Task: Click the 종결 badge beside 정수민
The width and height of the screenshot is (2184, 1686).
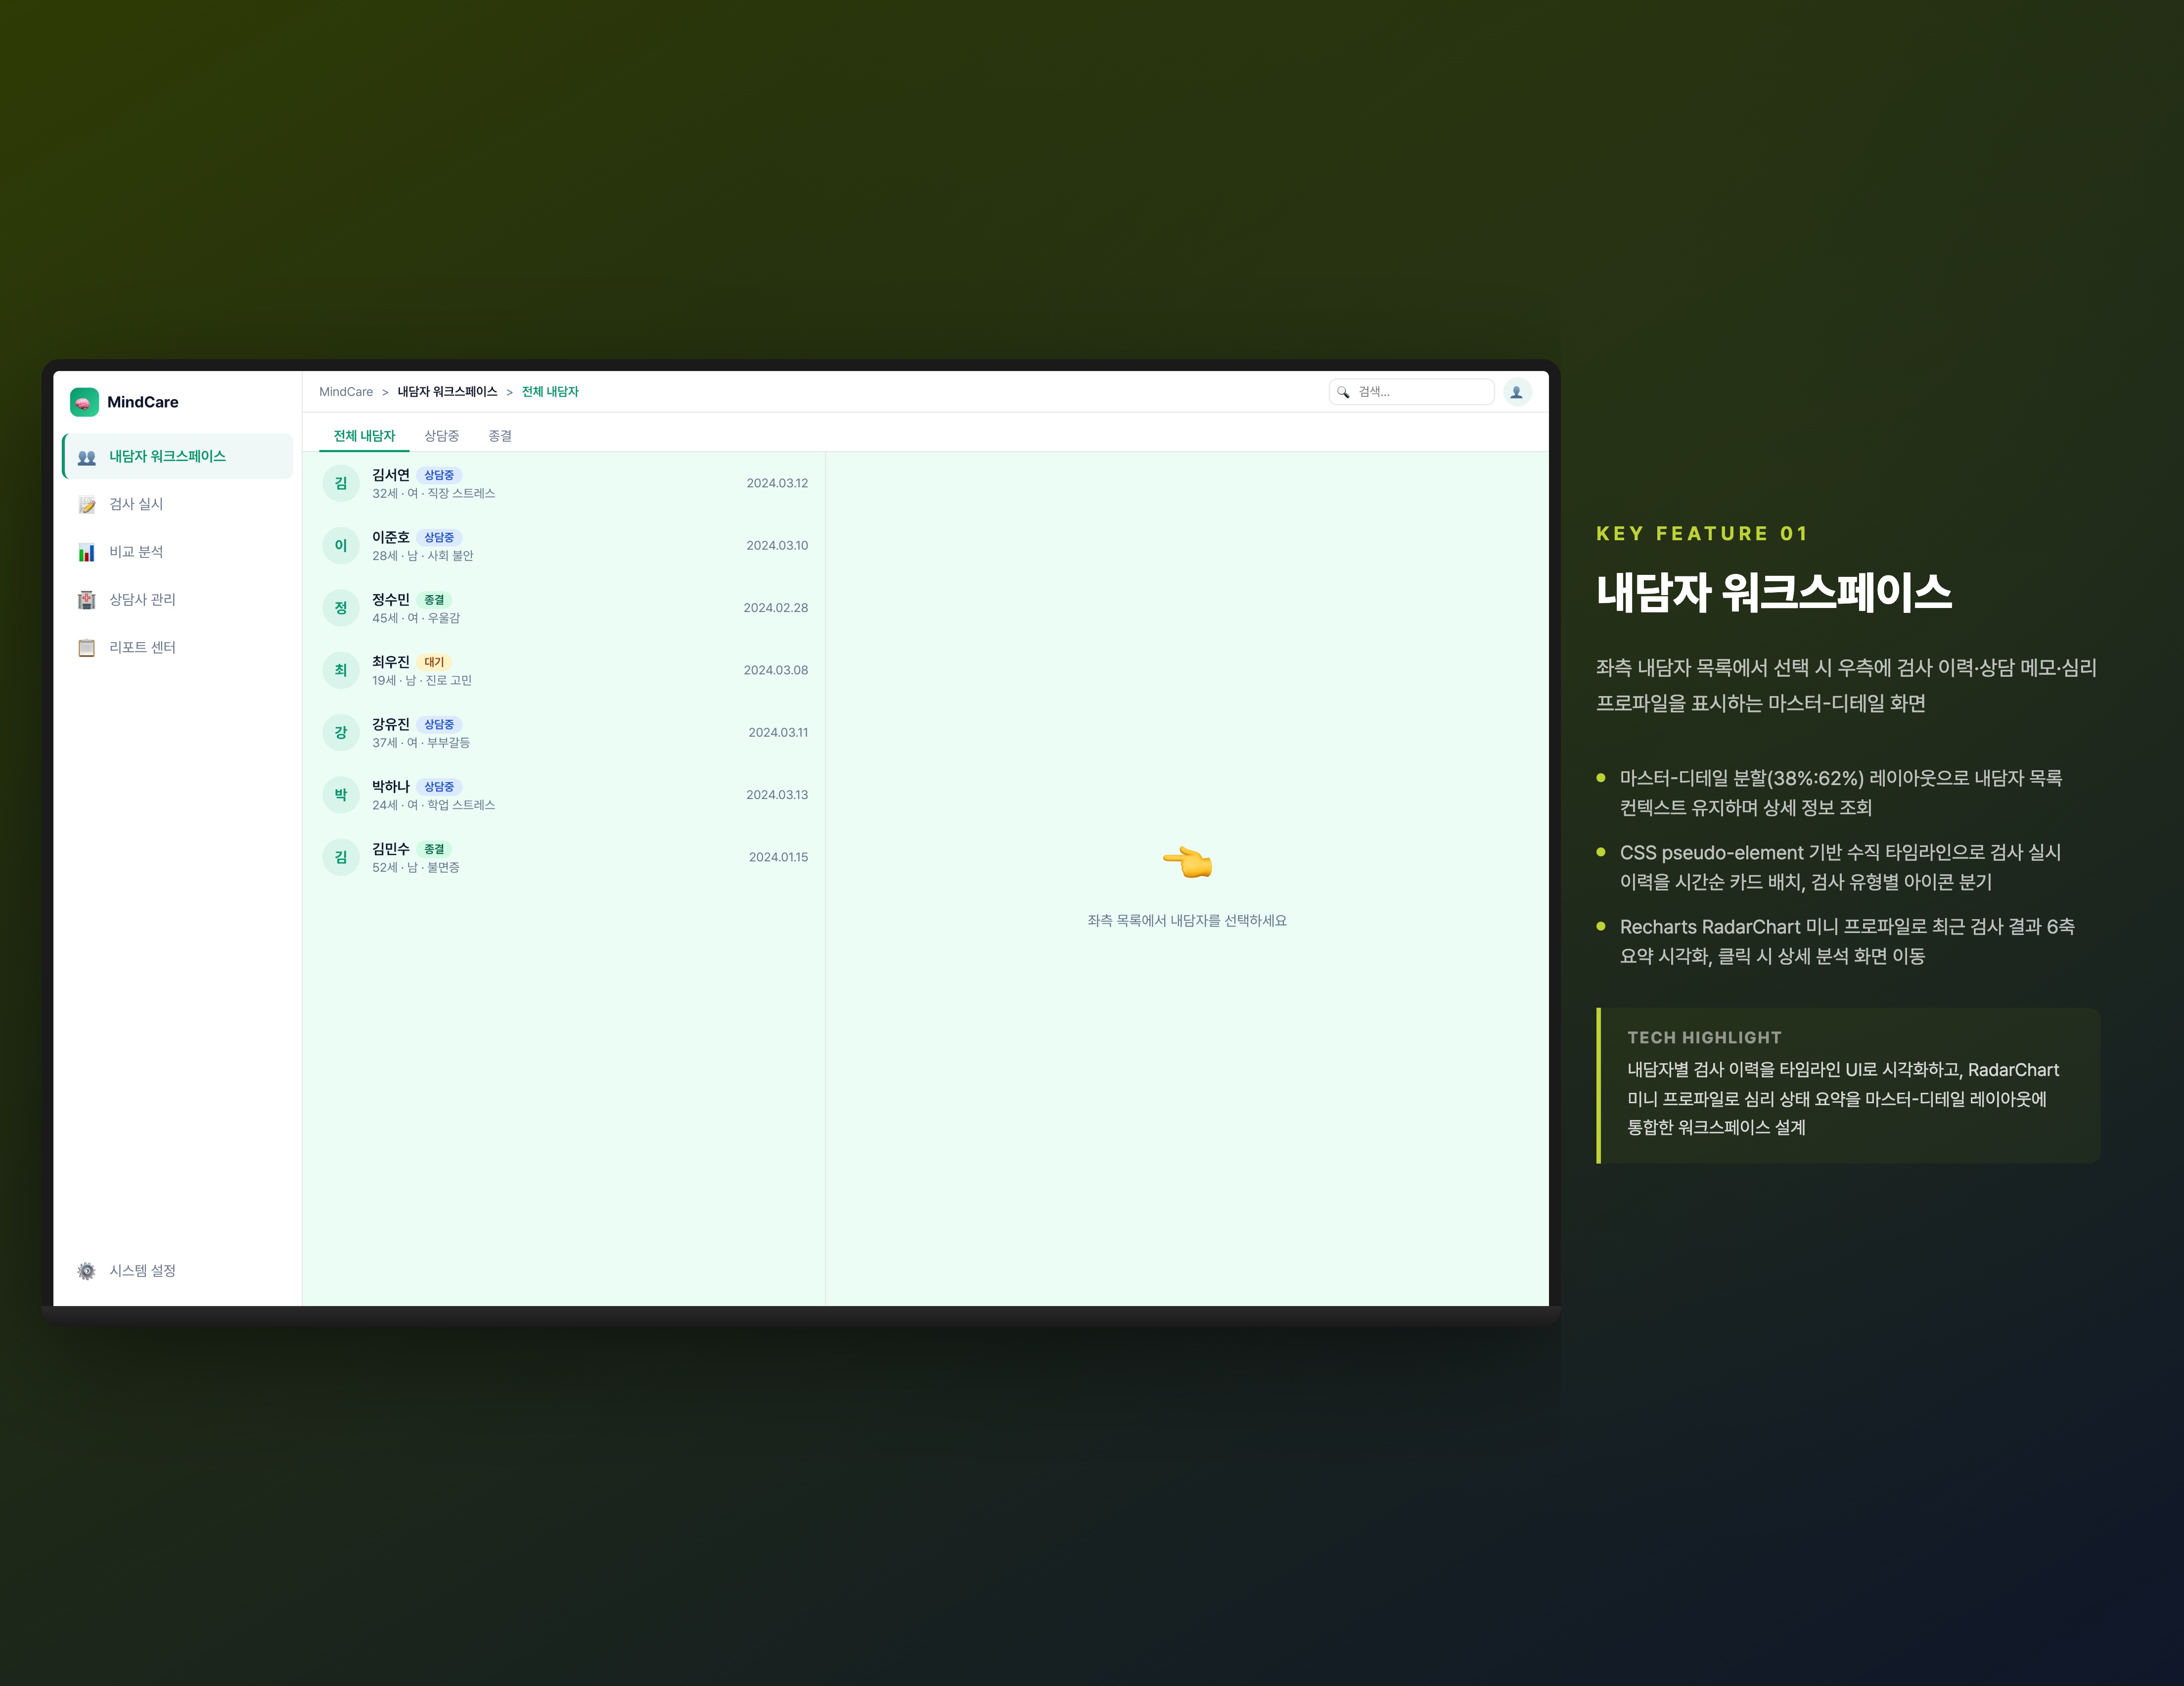Action: (x=433, y=600)
